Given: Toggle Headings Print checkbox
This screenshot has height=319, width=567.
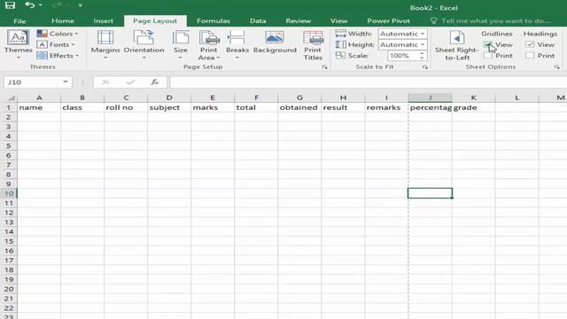Looking at the screenshot, I should coord(530,56).
